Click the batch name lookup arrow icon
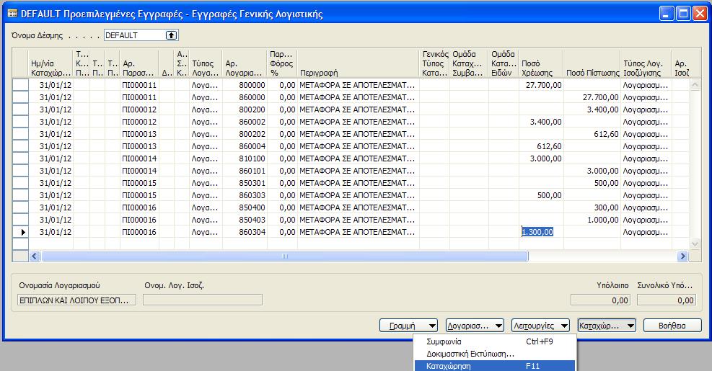This screenshot has width=712, height=371. (171, 35)
